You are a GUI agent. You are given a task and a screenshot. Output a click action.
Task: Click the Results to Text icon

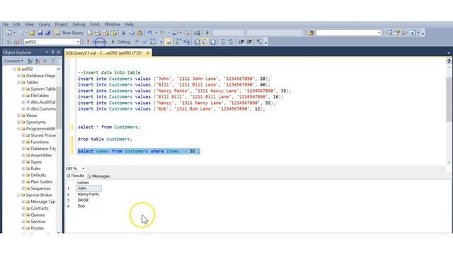197,42
